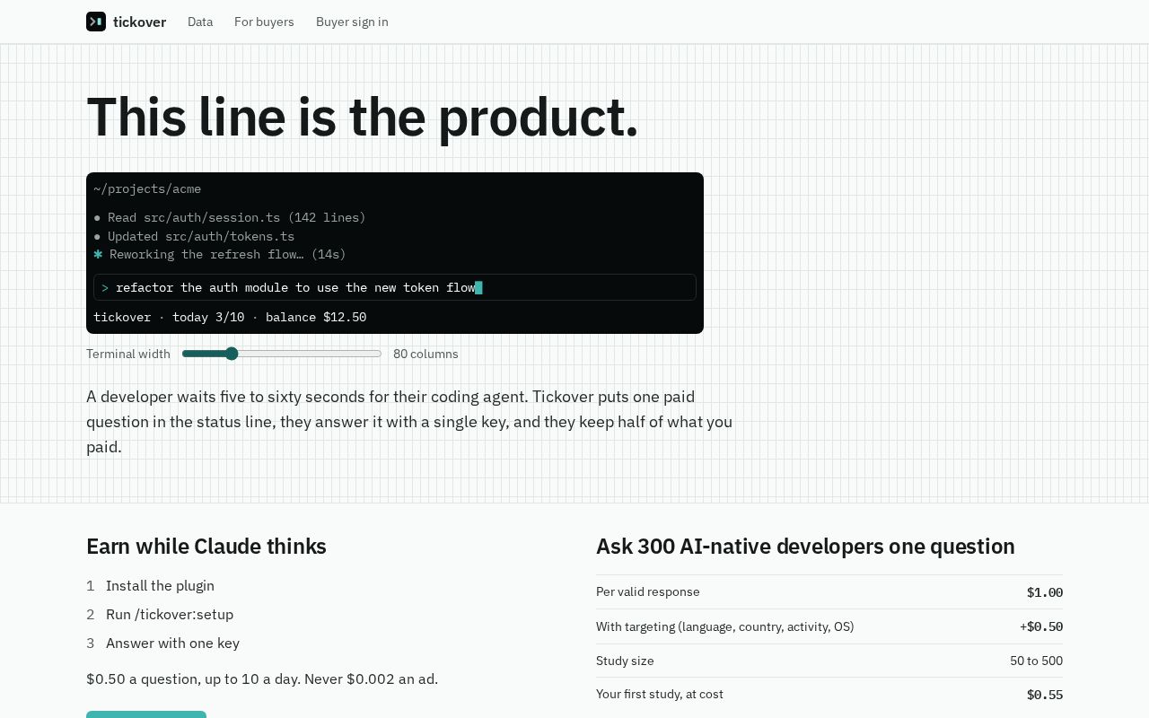
Task: Click the teal asterisk spinner in the terminal
Action: [98, 255]
